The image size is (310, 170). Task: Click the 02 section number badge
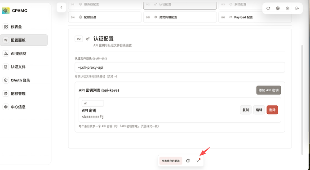pos(79,39)
